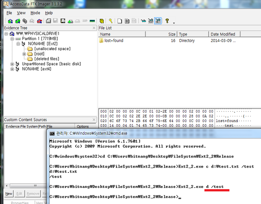Select the [unallocated space] folder
Image resolution: width=261 pixels, height=204 pixels.
[52, 49]
